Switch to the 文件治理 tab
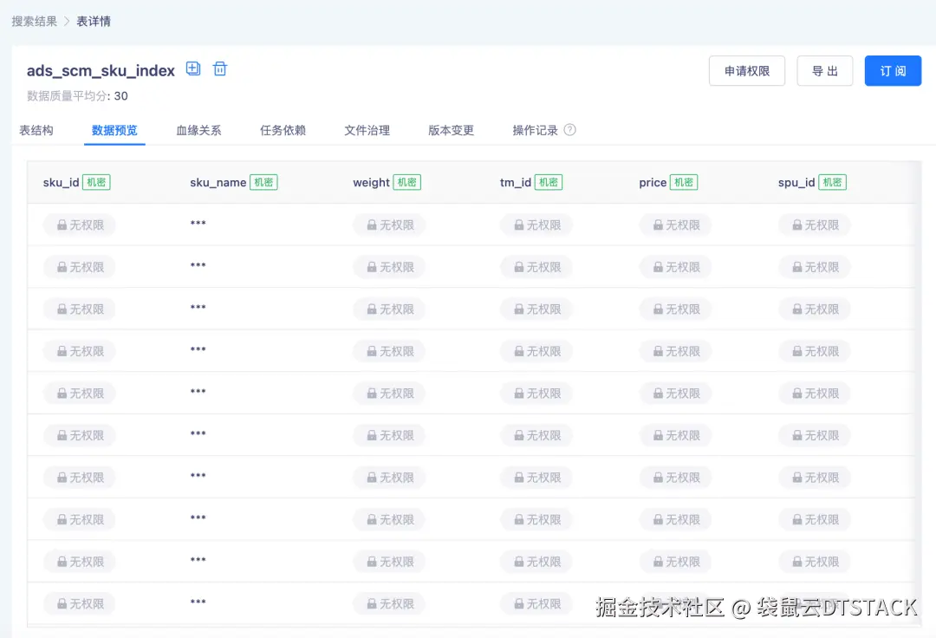 click(367, 130)
